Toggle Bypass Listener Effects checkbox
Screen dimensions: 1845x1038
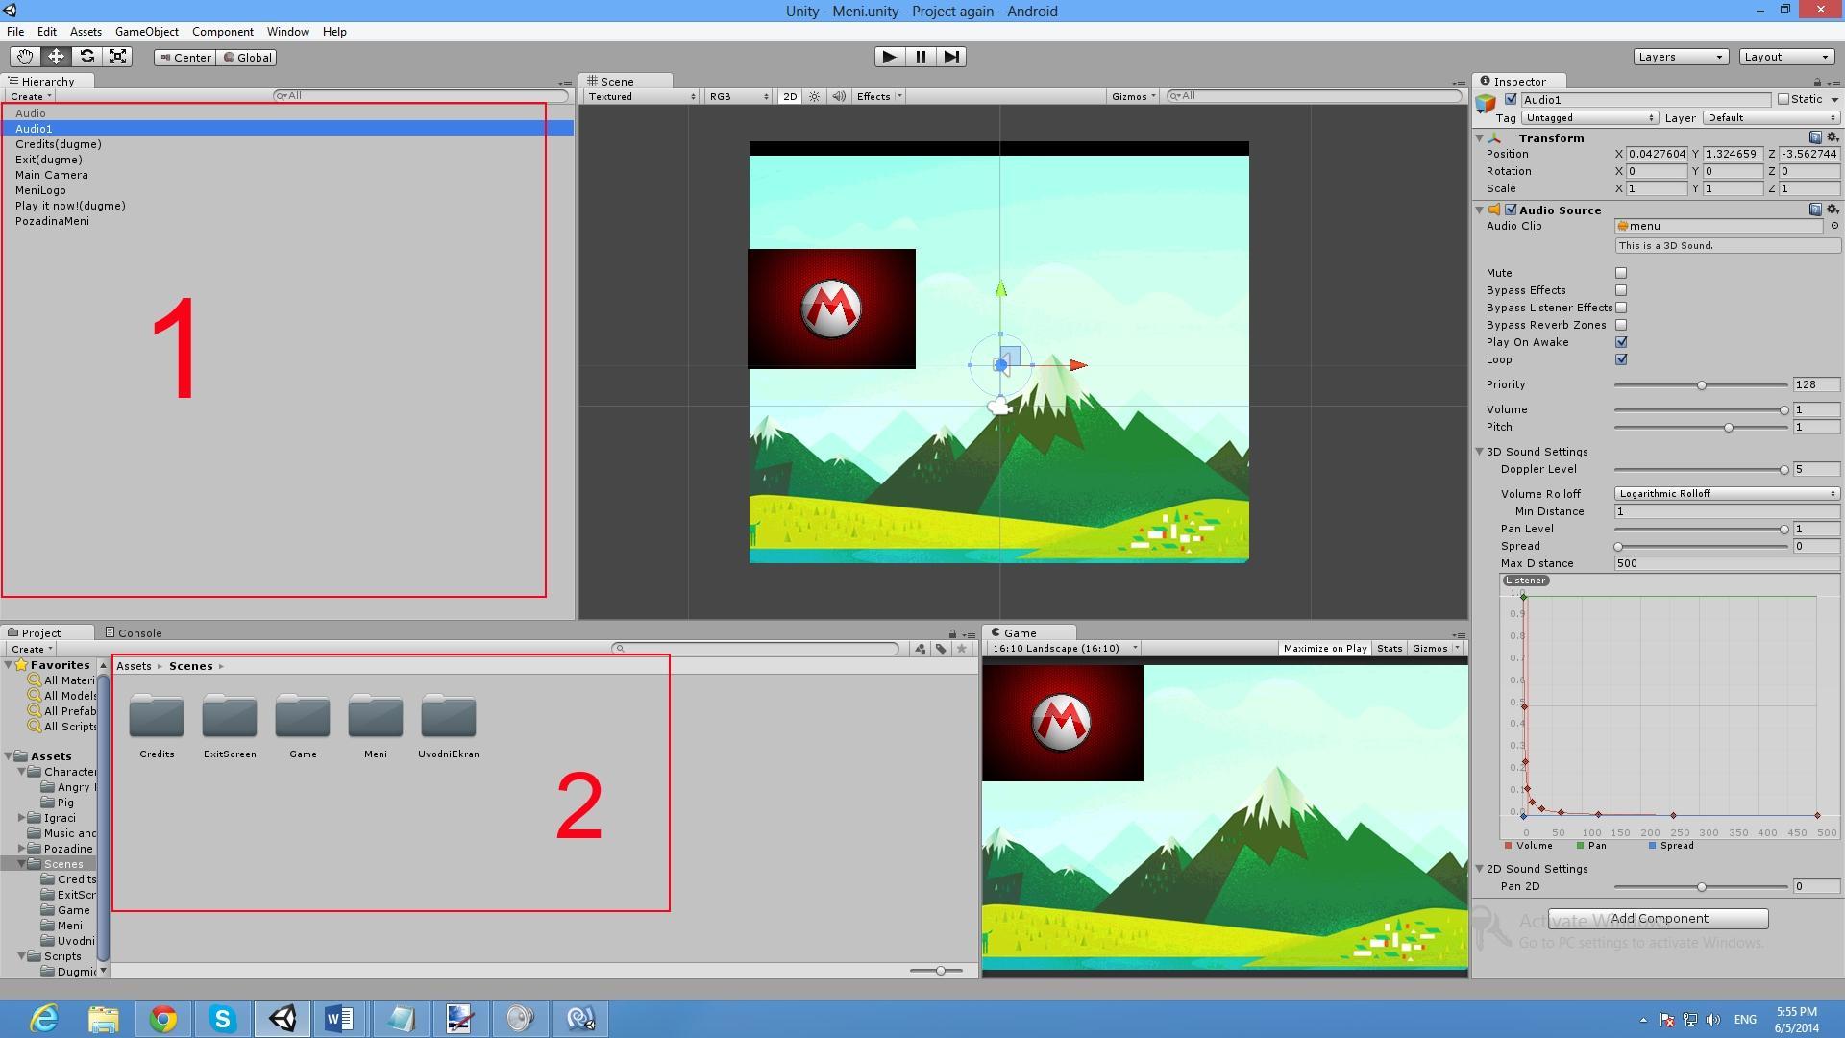tap(1621, 308)
